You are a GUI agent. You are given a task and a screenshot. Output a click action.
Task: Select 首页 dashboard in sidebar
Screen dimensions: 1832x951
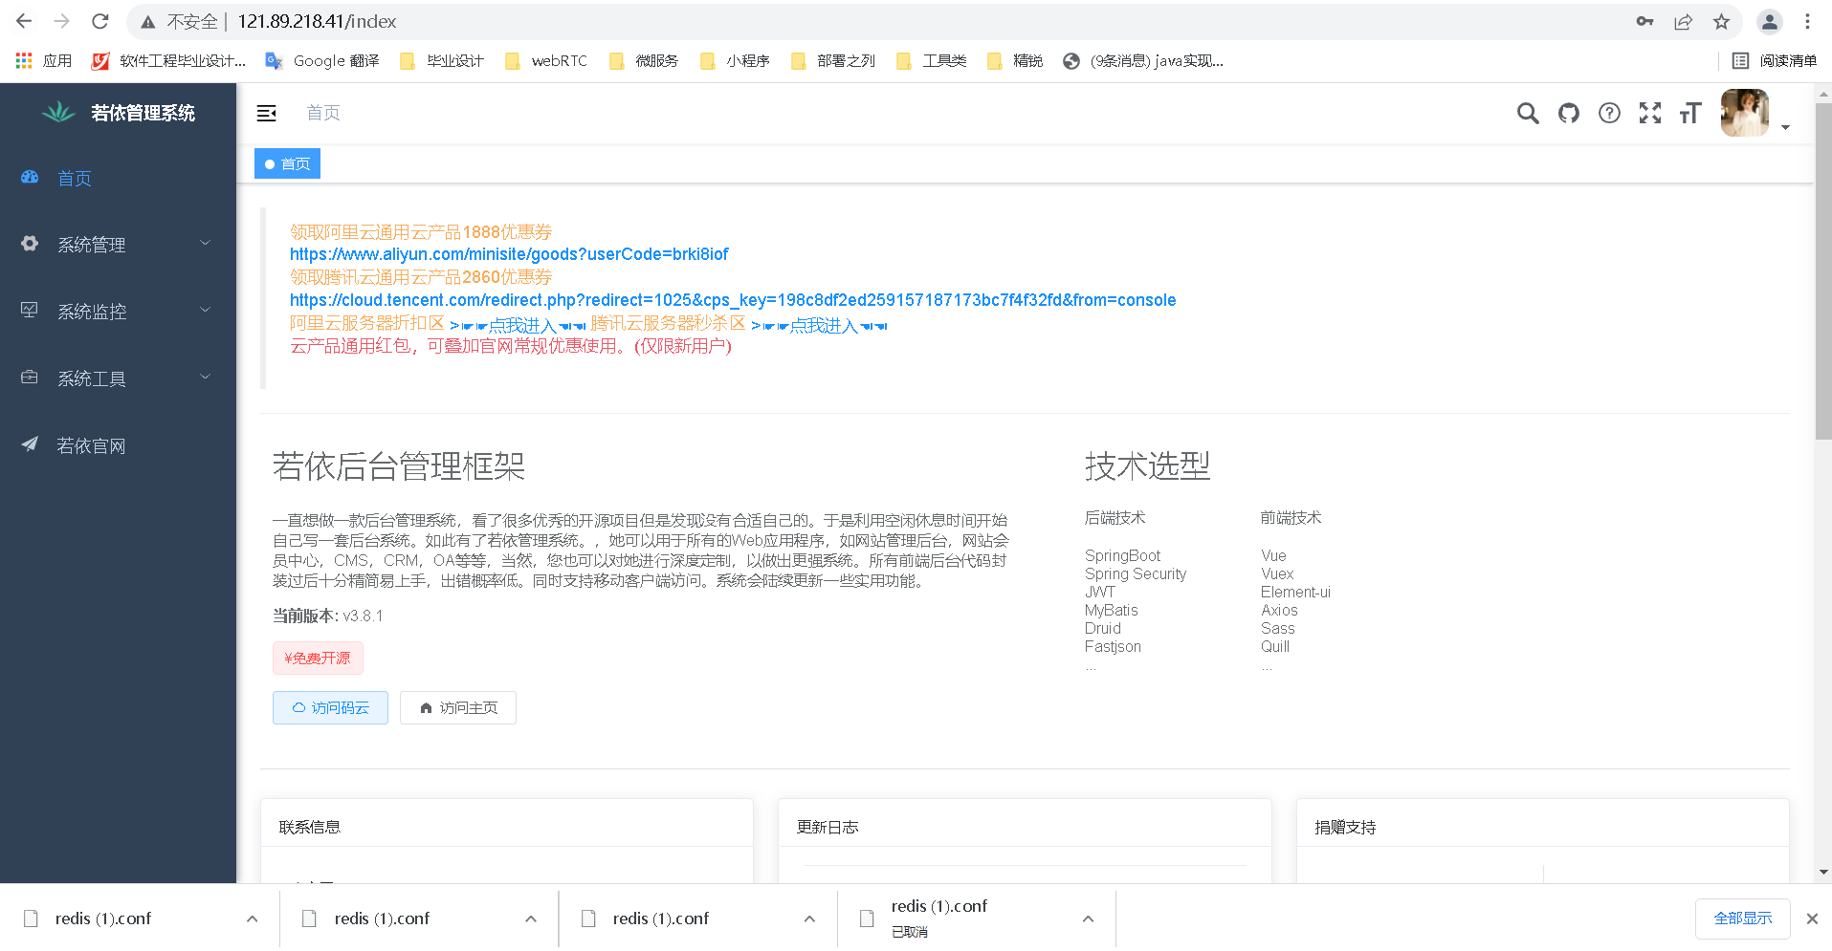tap(118, 178)
